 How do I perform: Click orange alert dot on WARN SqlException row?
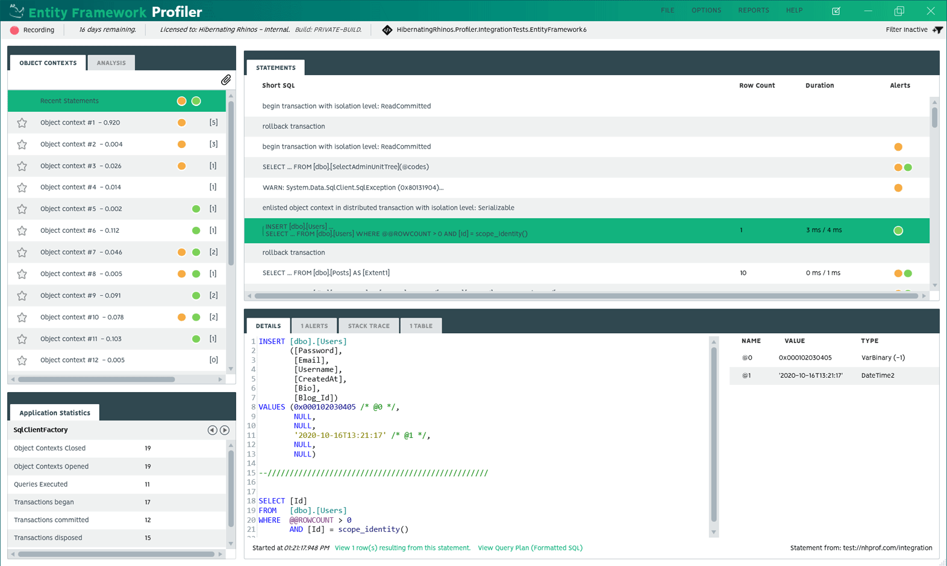(x=898, y=188)
